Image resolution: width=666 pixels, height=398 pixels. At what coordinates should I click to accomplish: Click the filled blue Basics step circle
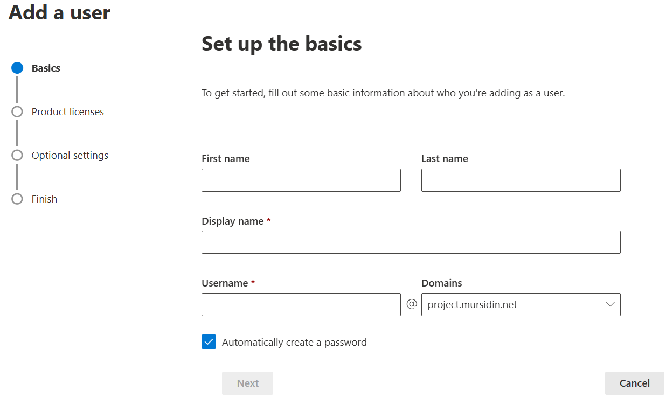click(x=17, y=68)
